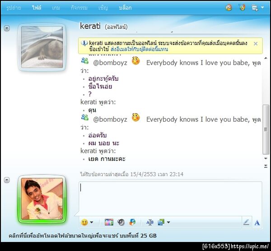Viewport: 271px width, 251px height.
Task: Open the background picture dropdown arrow
Action: tap(168, 222)
